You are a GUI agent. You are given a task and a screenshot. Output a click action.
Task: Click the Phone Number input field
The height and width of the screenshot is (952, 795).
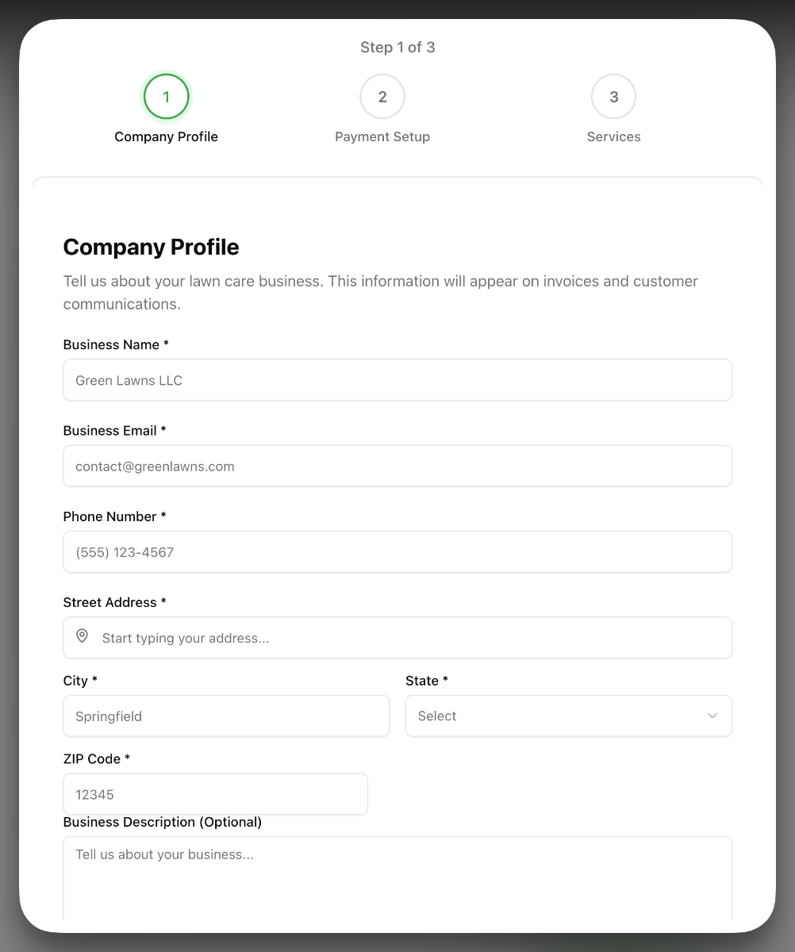(397, 551)
